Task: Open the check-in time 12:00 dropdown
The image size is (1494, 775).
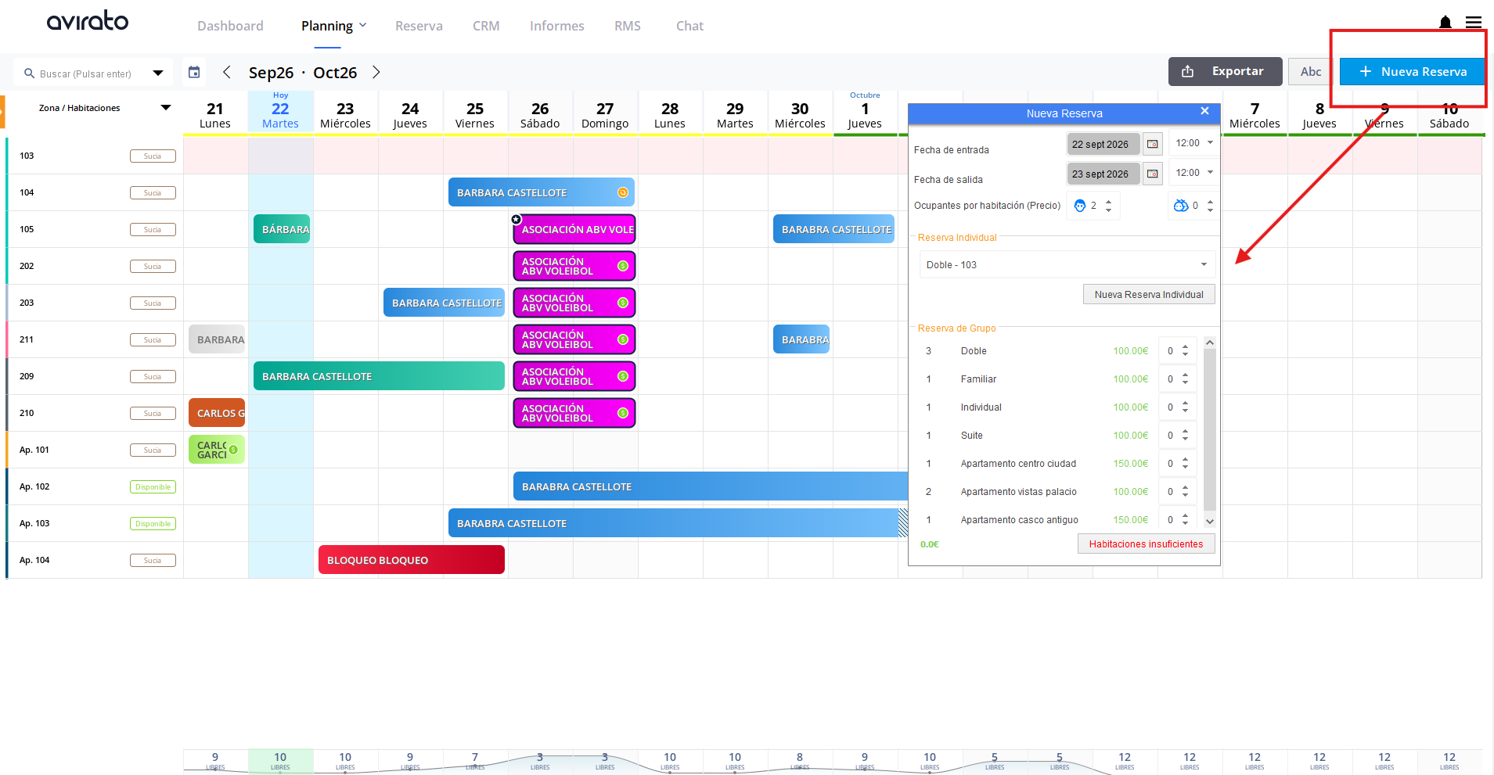Action: (x=1194, y=143)
